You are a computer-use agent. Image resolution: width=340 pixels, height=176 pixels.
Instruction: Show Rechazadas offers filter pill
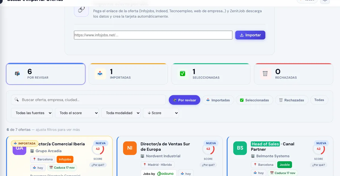pos(292,100)
